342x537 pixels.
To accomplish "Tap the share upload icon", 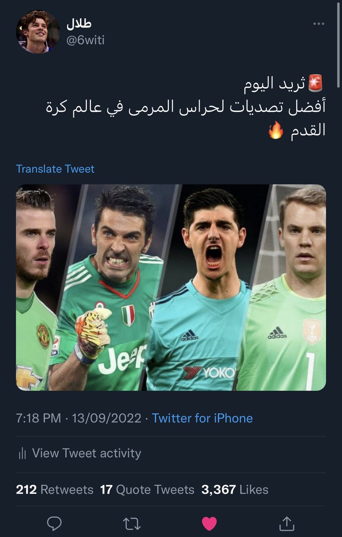I will pyautogui.click(x=286, y=522).
